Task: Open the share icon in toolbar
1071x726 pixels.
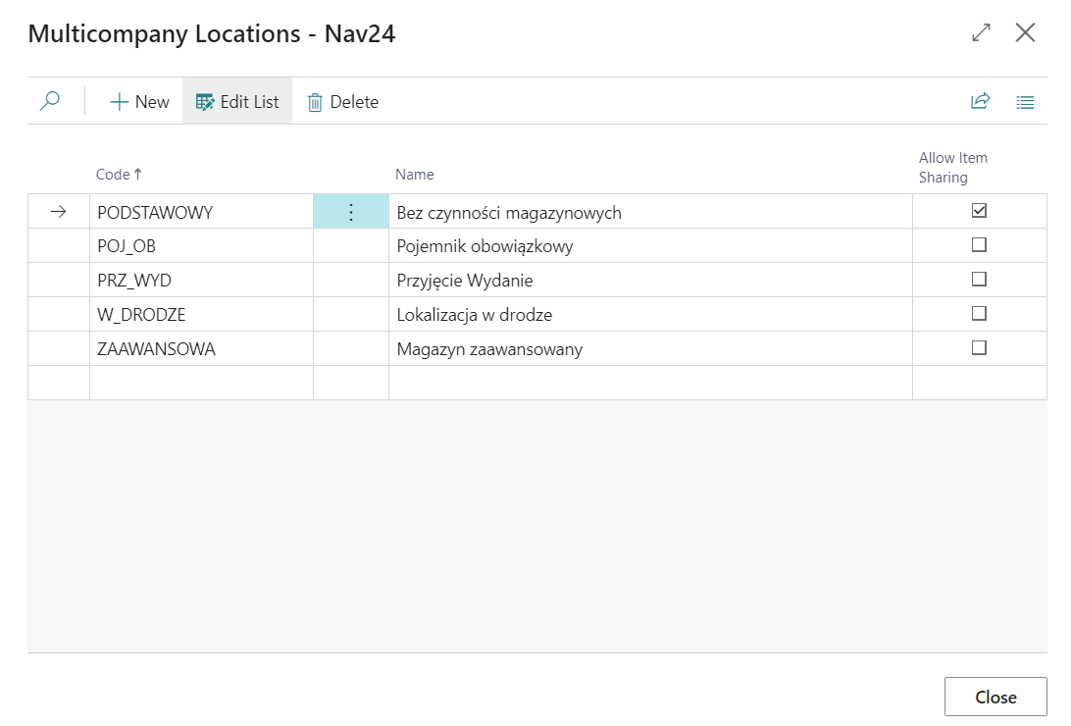Action: (980, 101)
